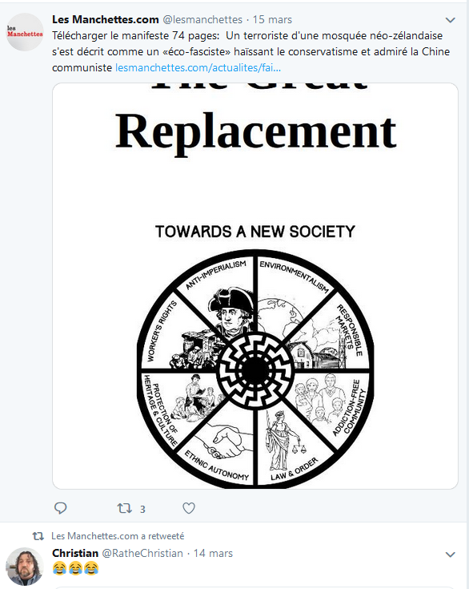
Task: Open the lesmanchettes.com/actualites link
Action: click(x=198, y=67)
